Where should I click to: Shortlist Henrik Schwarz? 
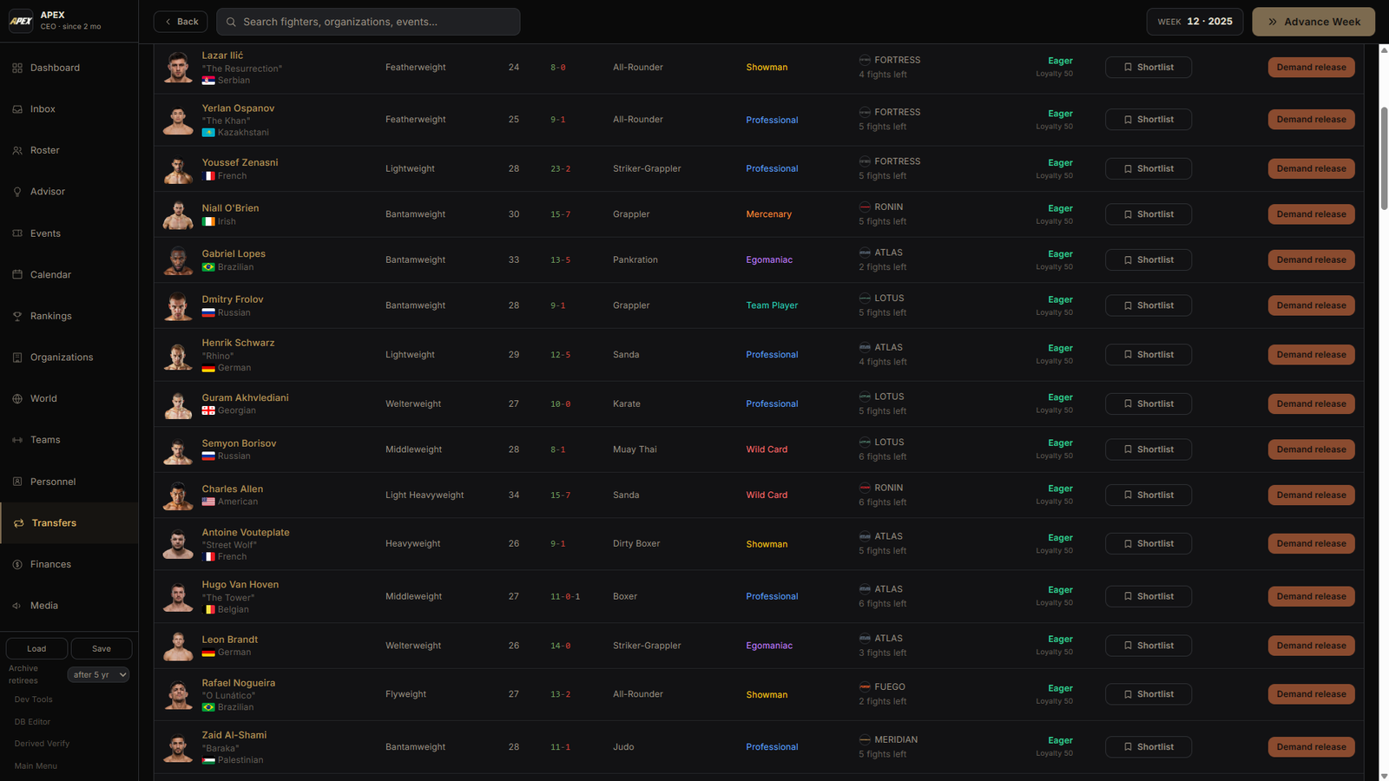[x=1148, y=355]
